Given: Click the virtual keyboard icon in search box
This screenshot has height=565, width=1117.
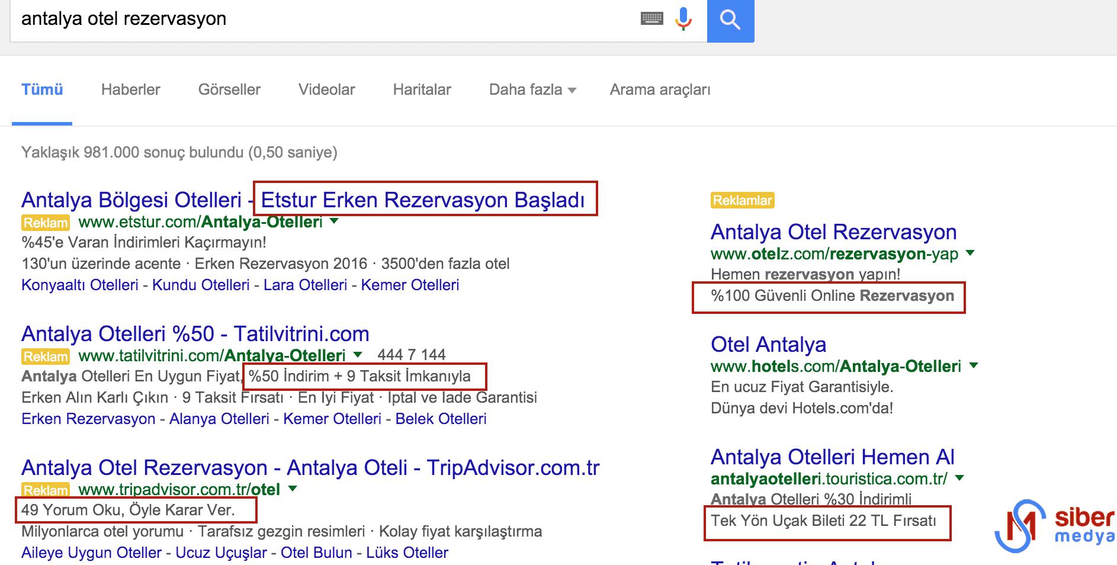Looking at the screenshot, I should 651,19.
